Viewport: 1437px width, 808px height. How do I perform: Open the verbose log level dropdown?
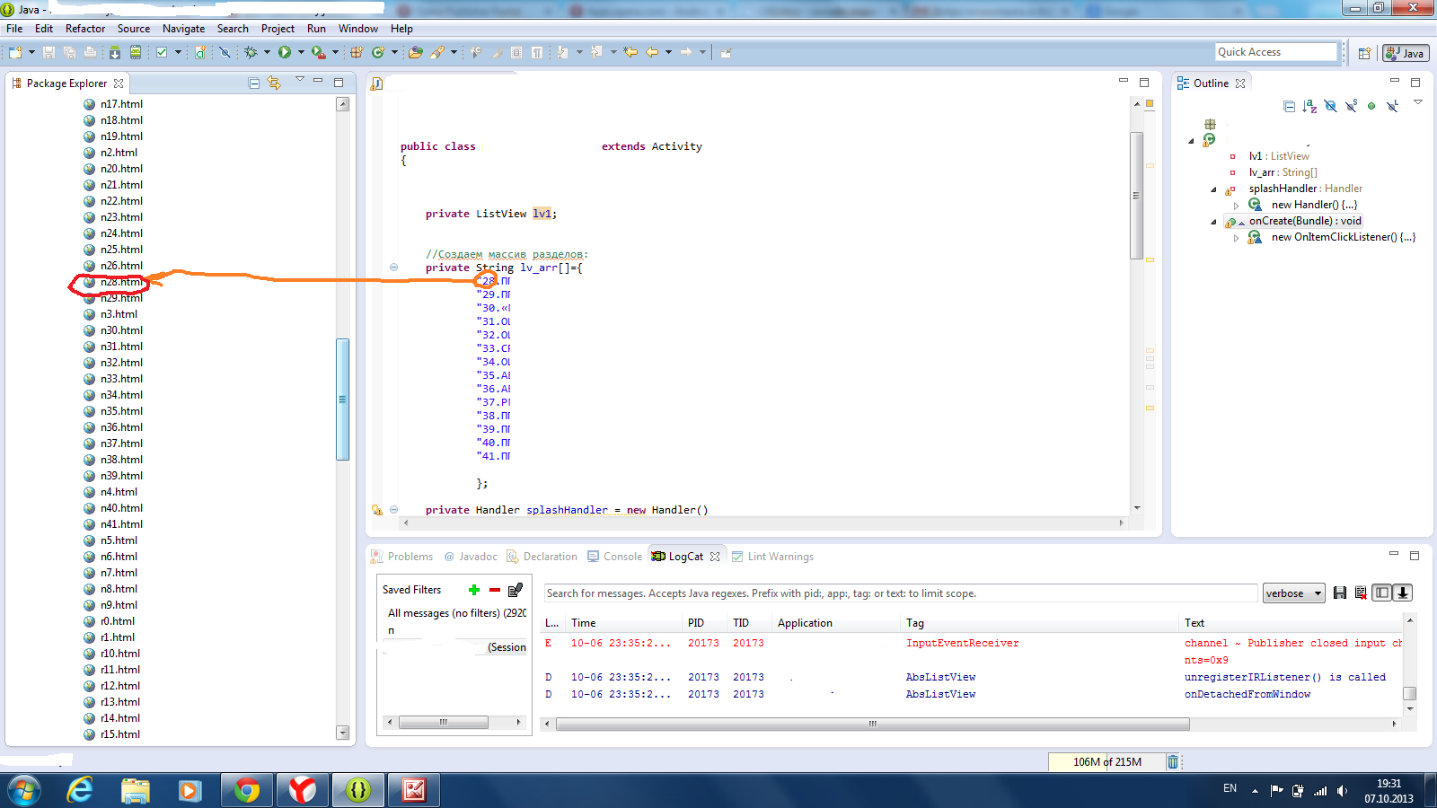1293,593
